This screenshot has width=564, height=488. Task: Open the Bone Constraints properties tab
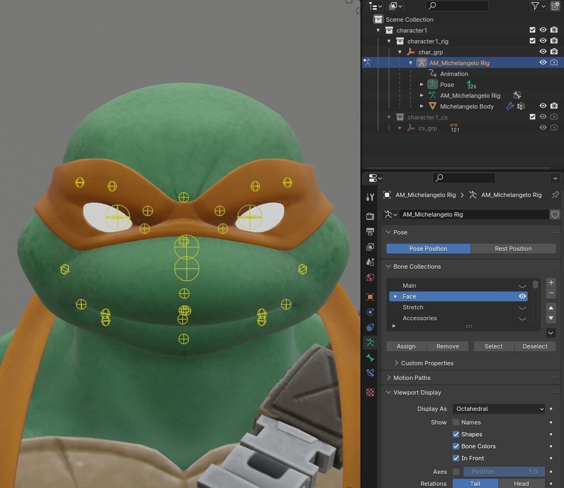click(370, 373)
